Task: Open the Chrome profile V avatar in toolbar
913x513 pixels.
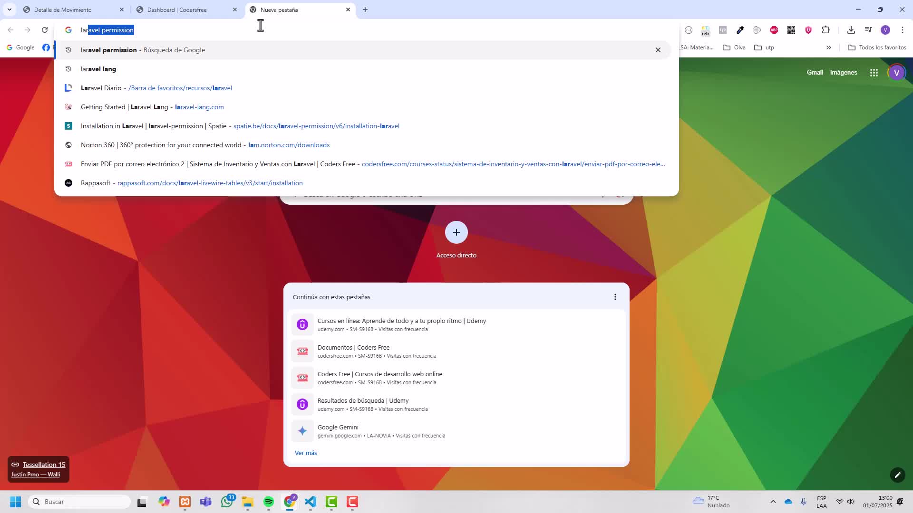Action: tap(885, 30)
